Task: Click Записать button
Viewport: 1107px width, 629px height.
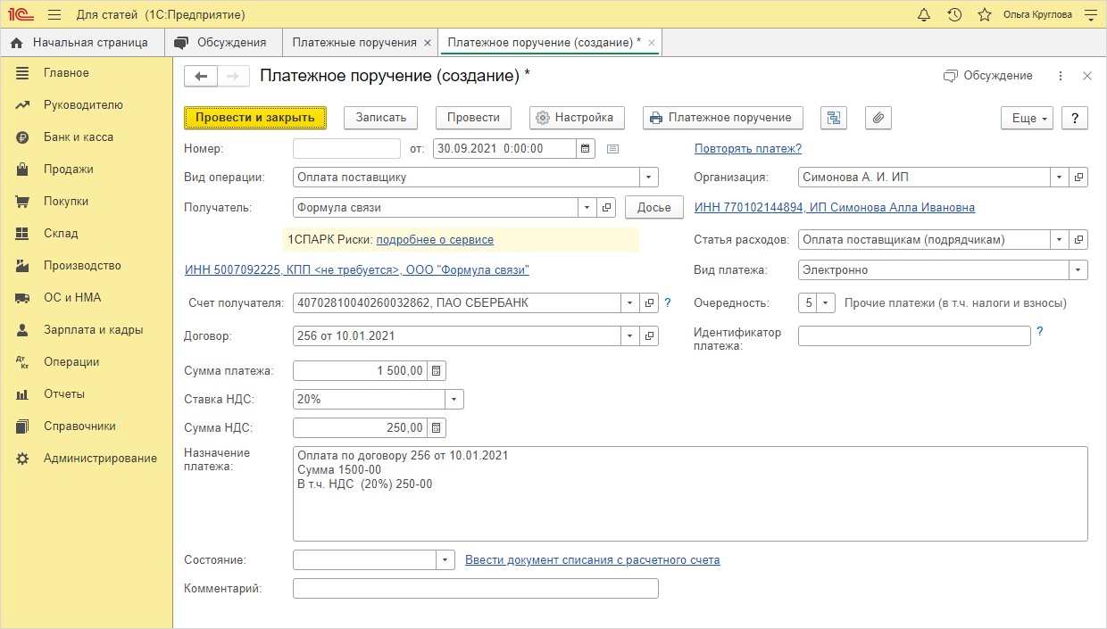Action: 381,118
